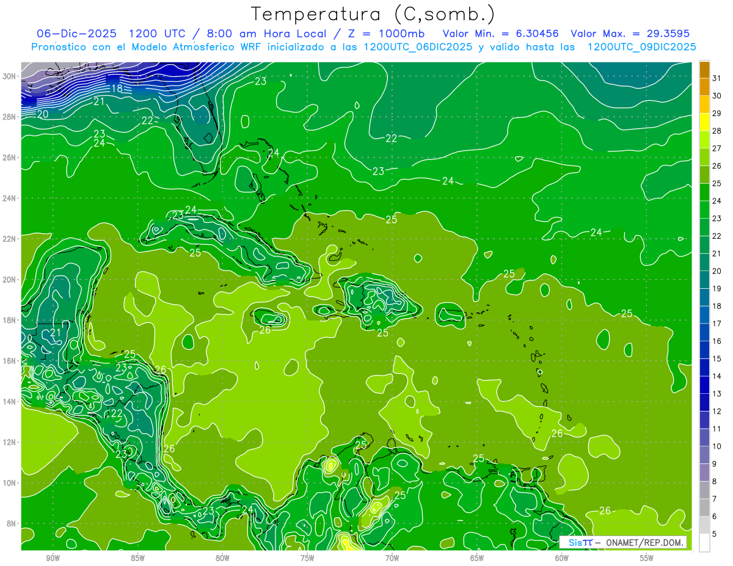Select initialization stamp "1200UTC_06DIC2025"
733x566 pixels.
pyautogui.click(x=417, y=47)
